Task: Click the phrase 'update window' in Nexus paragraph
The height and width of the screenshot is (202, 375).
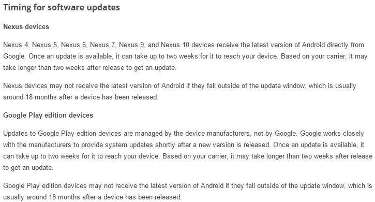Action: pos(283,86)
